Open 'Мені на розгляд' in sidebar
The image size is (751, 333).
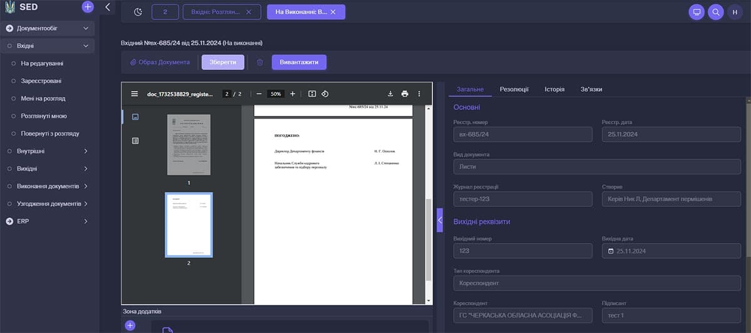click(43, 98)
